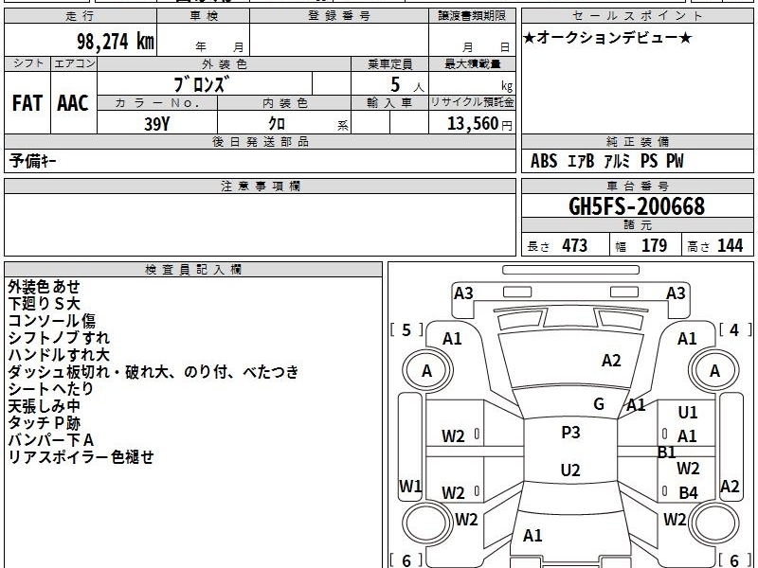This screenshot has width=758, height=568.
Task: Select chassis number GH5FS-200668
Action: [x=637, y=206]
